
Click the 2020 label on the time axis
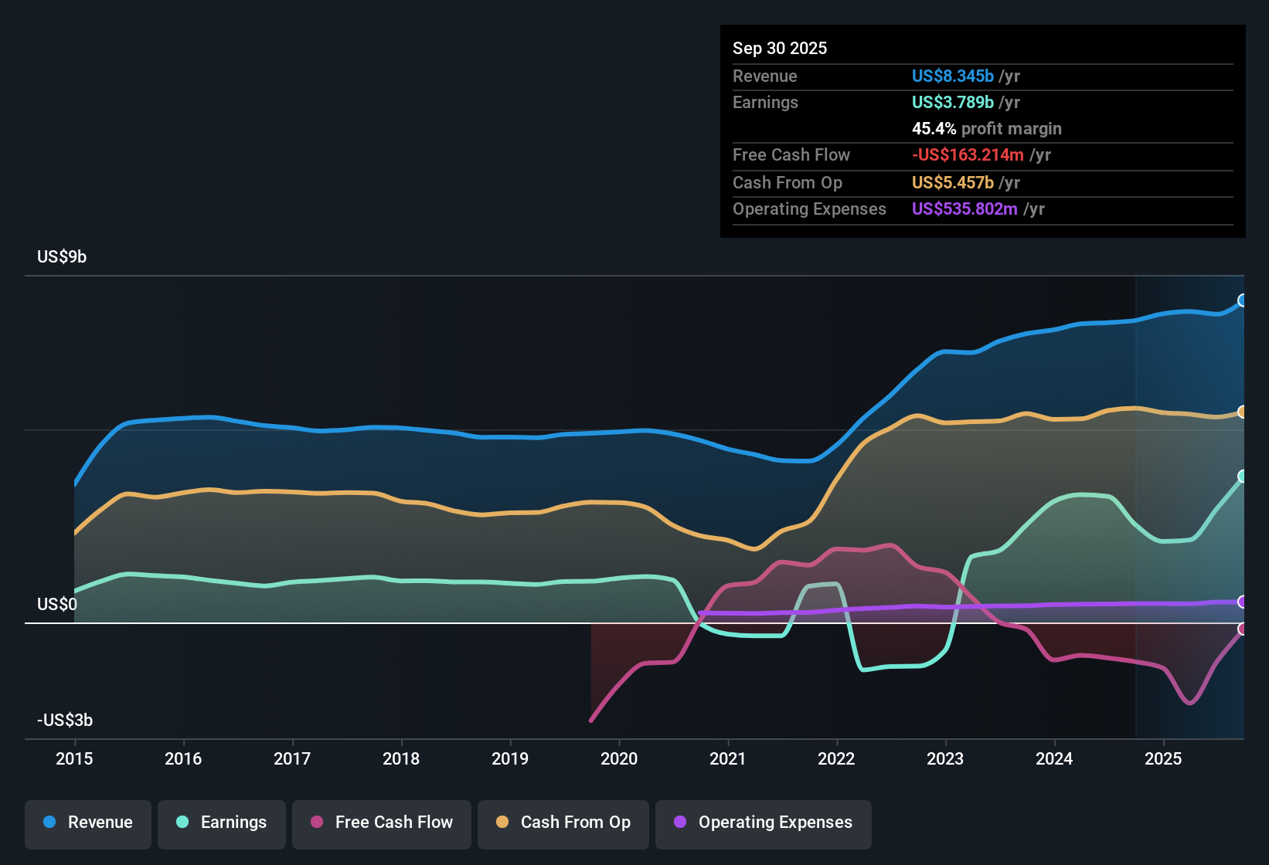pos(619,759)
